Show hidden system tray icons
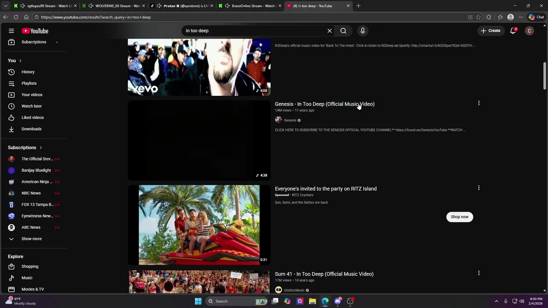The width and height of the screenshot is (548, 308). tap(497, 301)
